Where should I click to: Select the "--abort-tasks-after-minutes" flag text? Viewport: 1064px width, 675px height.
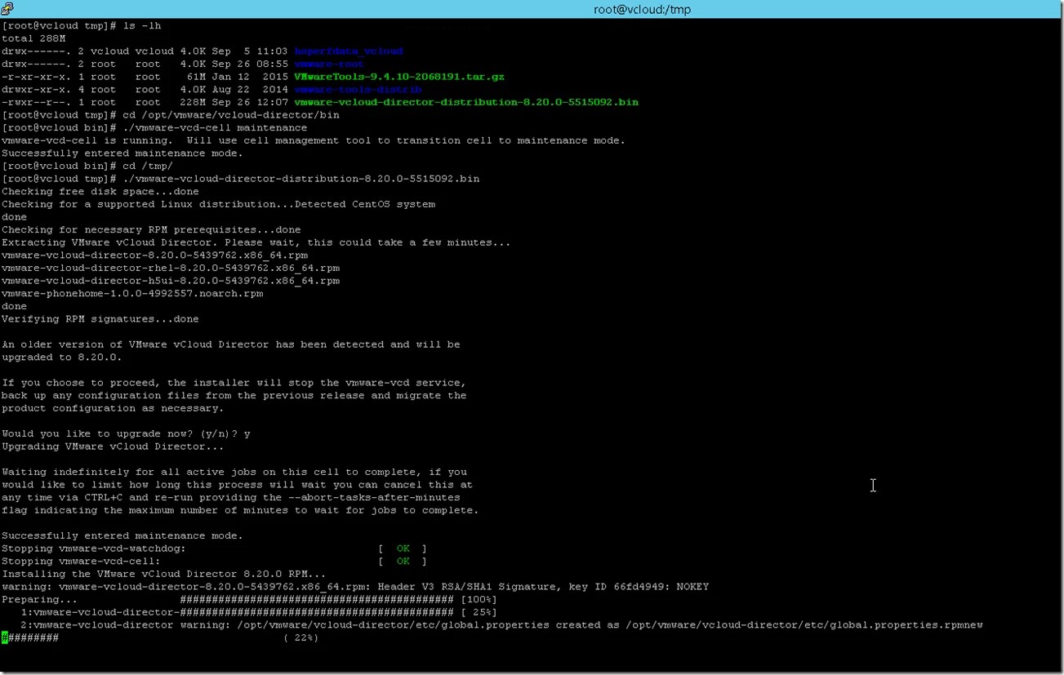tap(375, 497)
